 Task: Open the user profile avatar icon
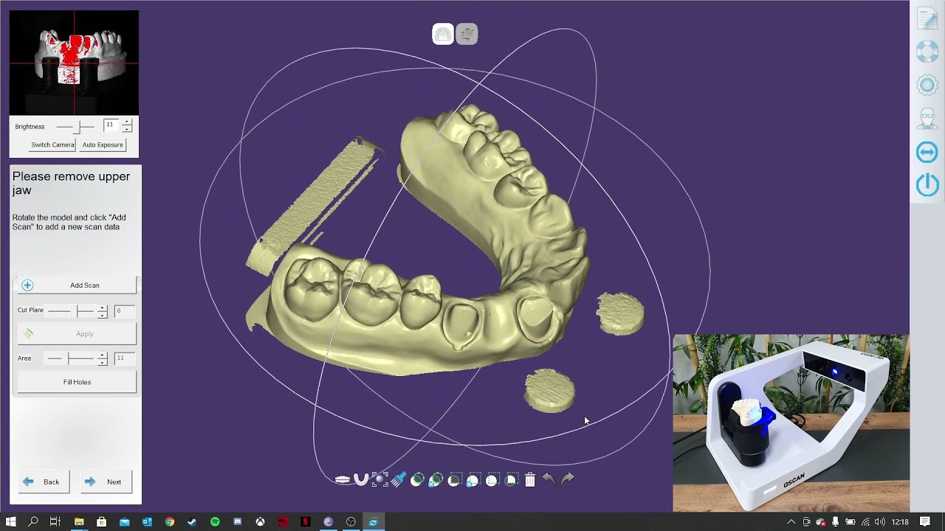tap(927, 118)
